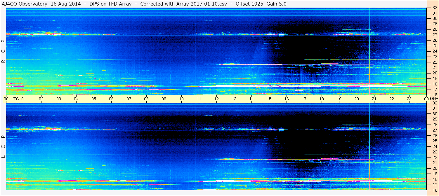Click the 20 hour mark on time axis
Image resolution: width=439 pixels, height=196 pixels.
click(x=357, y=99)
